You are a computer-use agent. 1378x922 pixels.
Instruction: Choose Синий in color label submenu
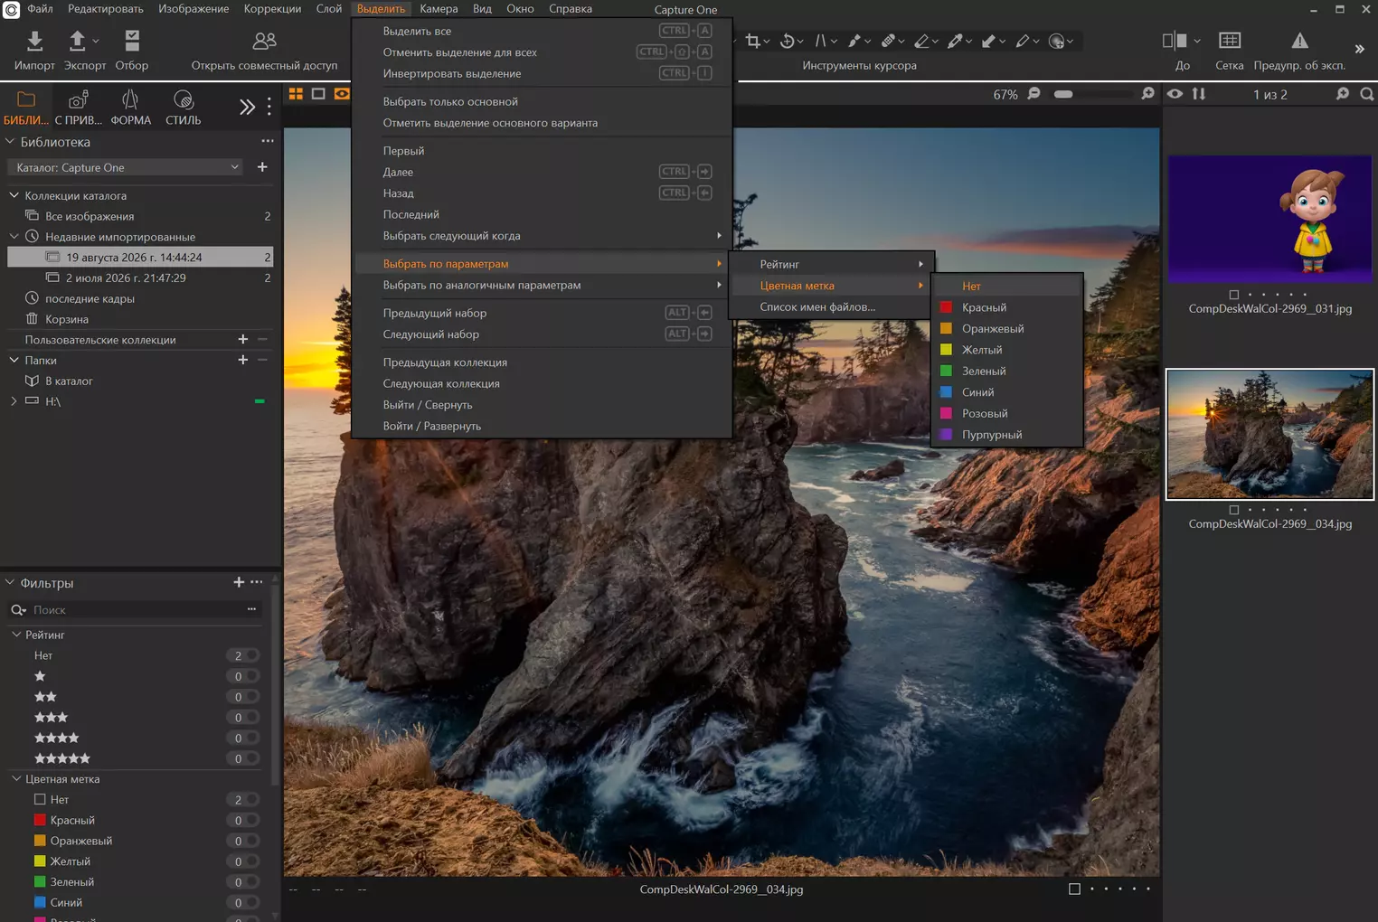pos(1006,392)
